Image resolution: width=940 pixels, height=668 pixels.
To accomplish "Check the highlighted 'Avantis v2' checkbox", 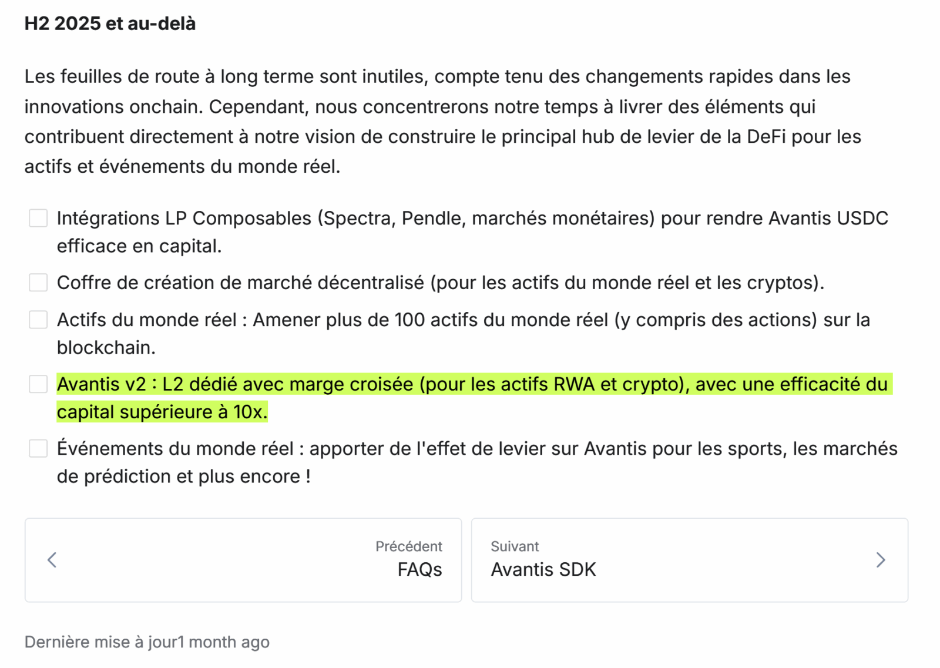I will 38,384.
